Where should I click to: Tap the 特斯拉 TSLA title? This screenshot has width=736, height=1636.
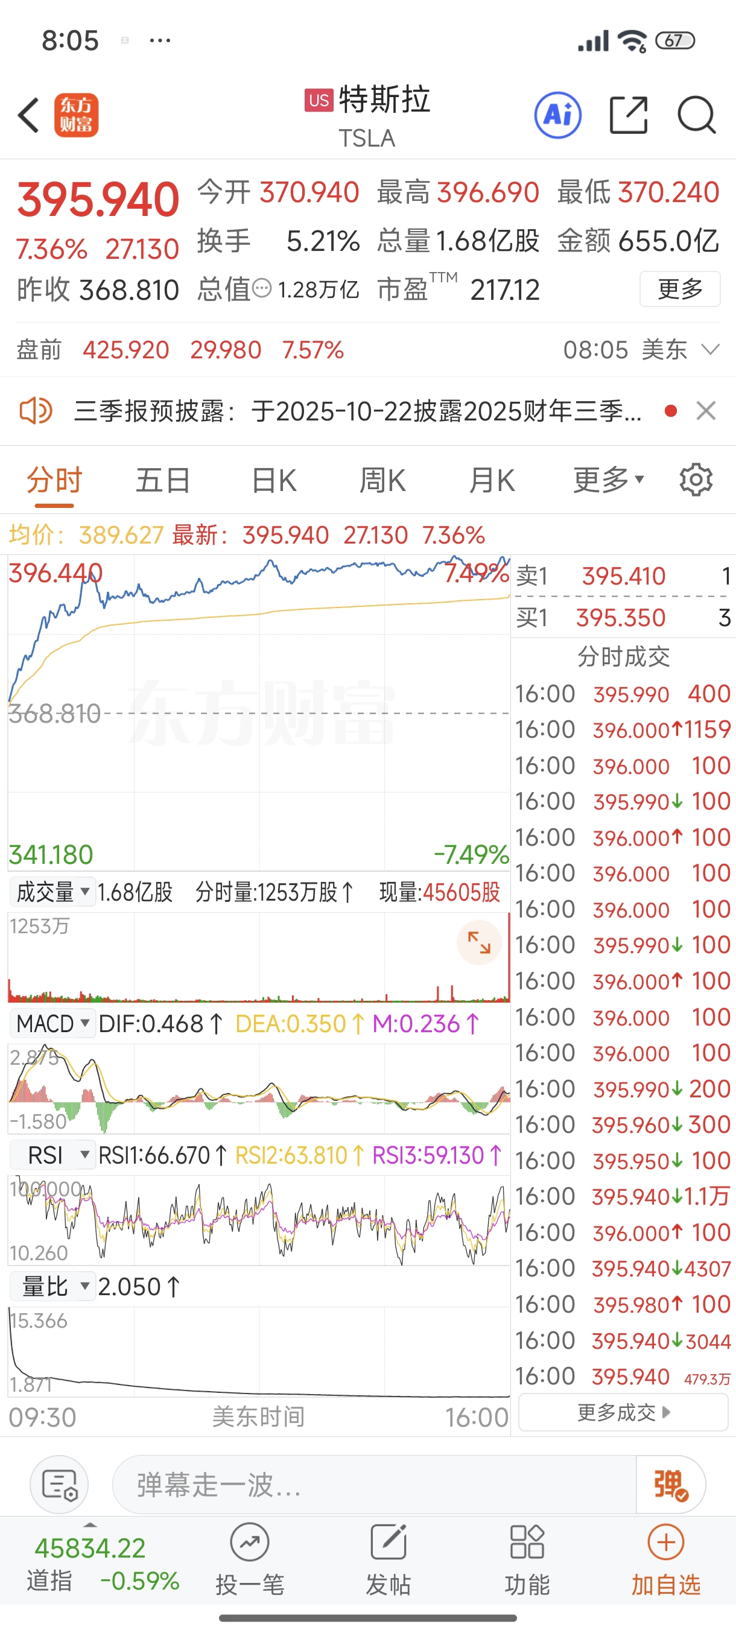(x=367, y=116)
